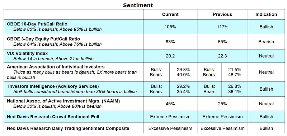Image resolution: width=287 pixels, height=136 pixels.
Task: Click the 29.8% AAII current bulls value
Action: tap(183, 70)
